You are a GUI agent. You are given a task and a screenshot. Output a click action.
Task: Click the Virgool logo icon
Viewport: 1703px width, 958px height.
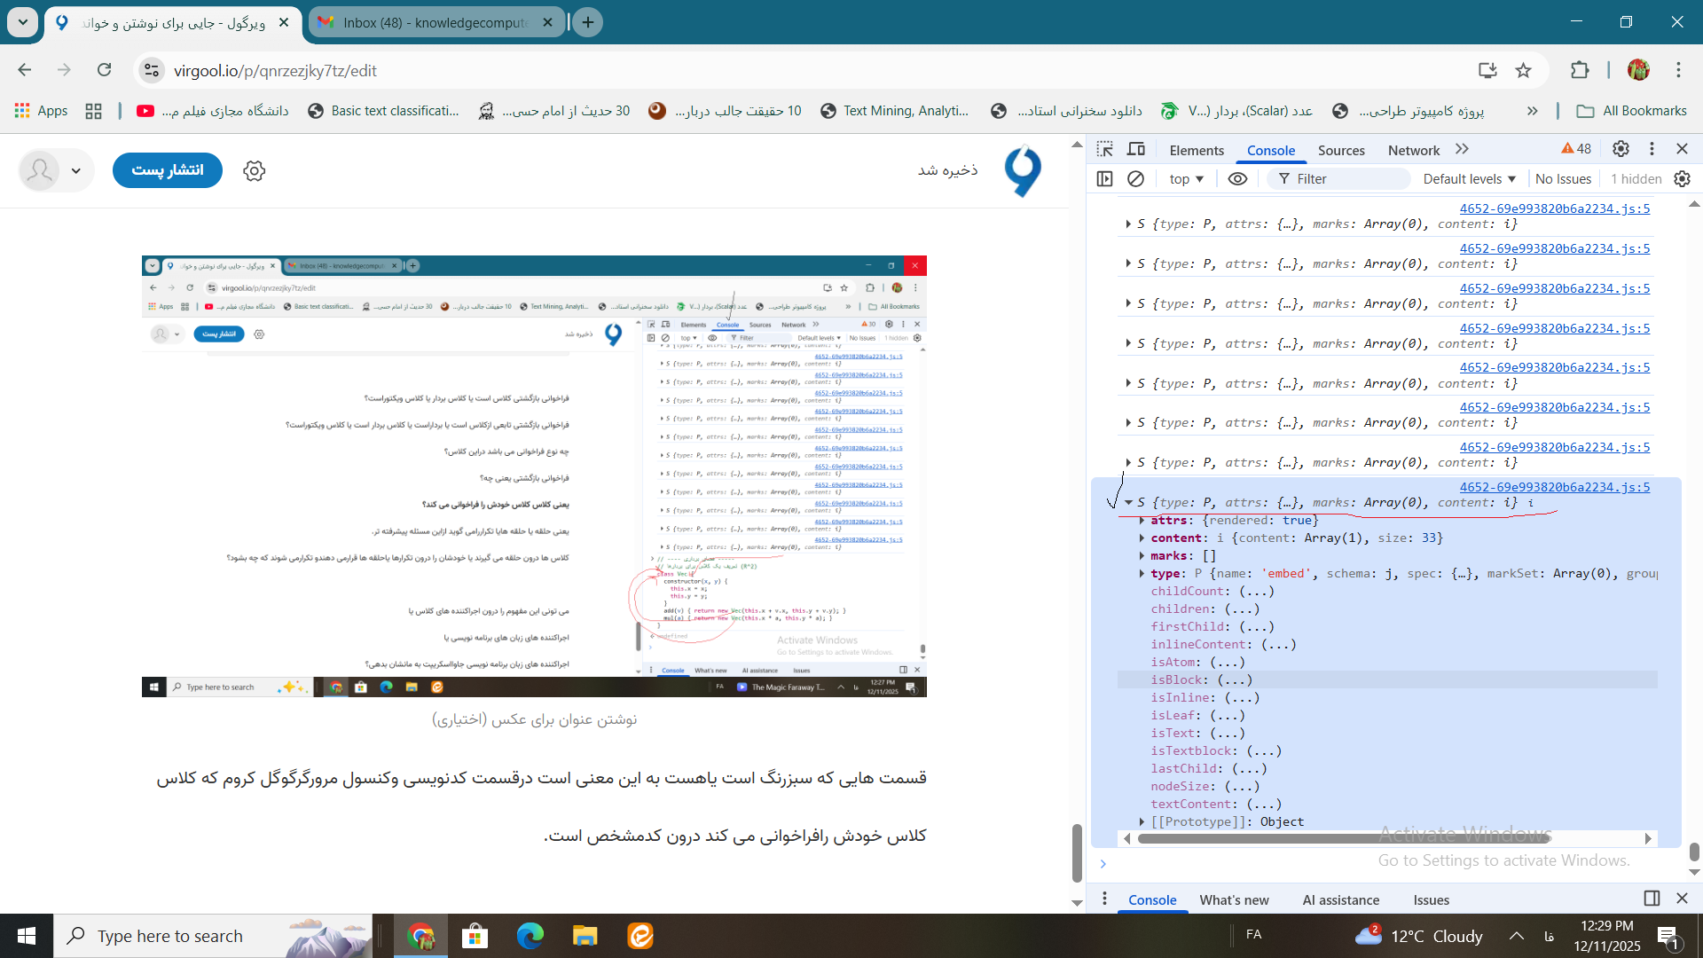point(1023,170)
